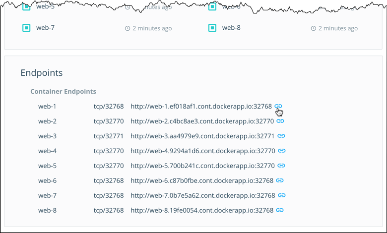Click the web-7 container status icon
The image size is (387, 233).
click(26, 28)
